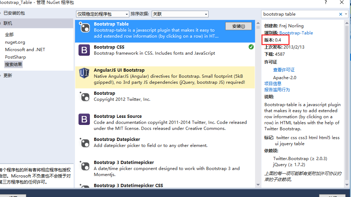Click the Bootstrap Datepicker package icon

tap(85, 142)
